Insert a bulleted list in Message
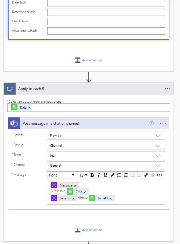 coord(119,175)
